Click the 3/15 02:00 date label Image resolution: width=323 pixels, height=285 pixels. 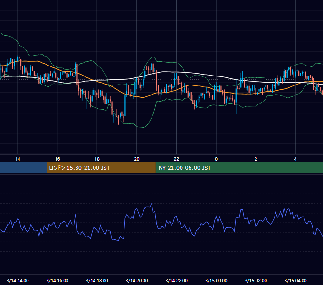pyautogui.click(x=256, y=280)
